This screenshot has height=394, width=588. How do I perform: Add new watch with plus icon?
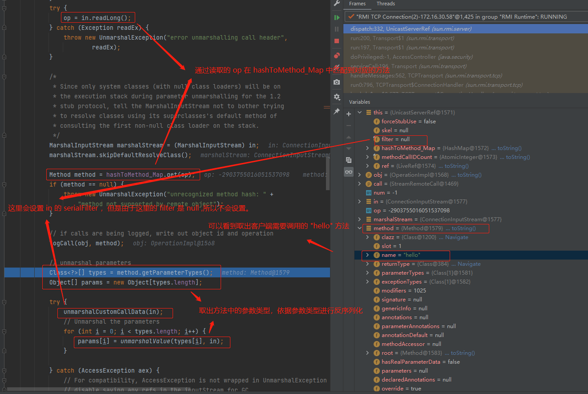[349, 114]
